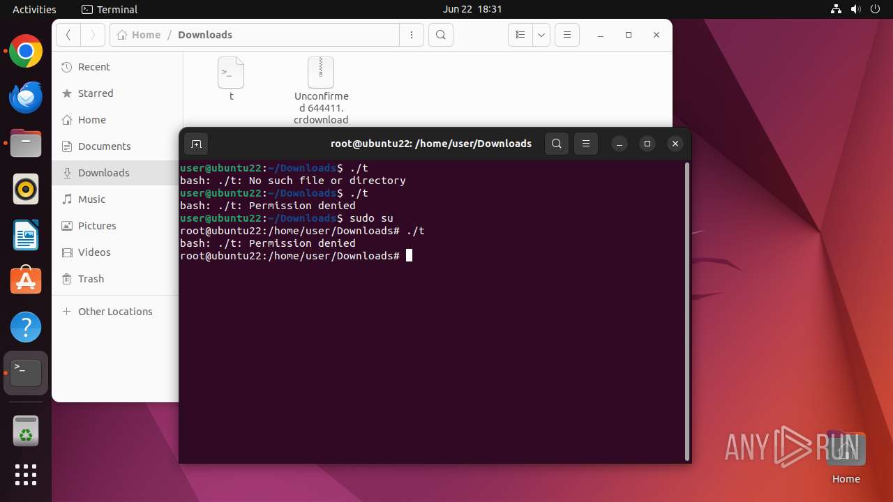Viewport: 893px width, 502px height.
Task: Open the Terminal hamburger menu
Action: [x=586, y=144]
